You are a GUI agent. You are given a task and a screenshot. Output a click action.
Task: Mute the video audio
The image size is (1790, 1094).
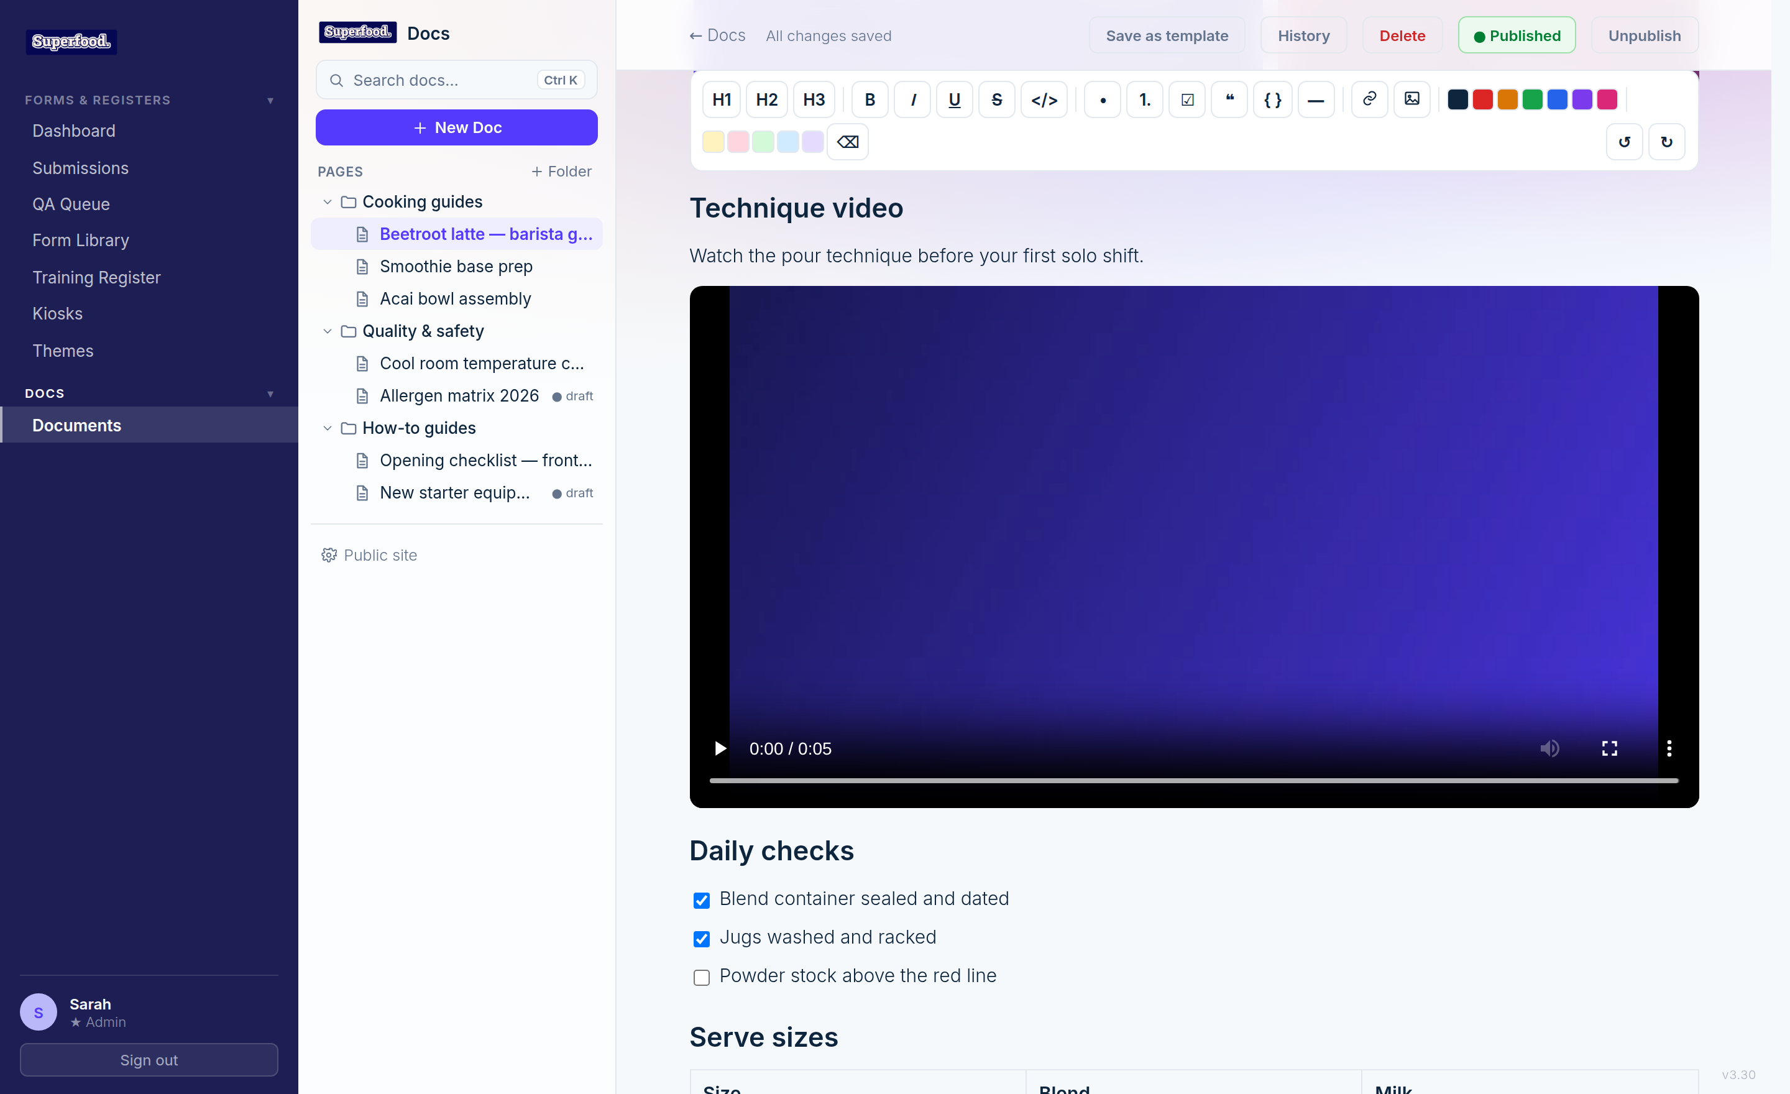[1549, 748]
